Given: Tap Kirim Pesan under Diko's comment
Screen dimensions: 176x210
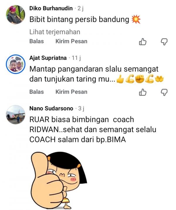Looking at the screenshot, I should [x=71, y=41].
